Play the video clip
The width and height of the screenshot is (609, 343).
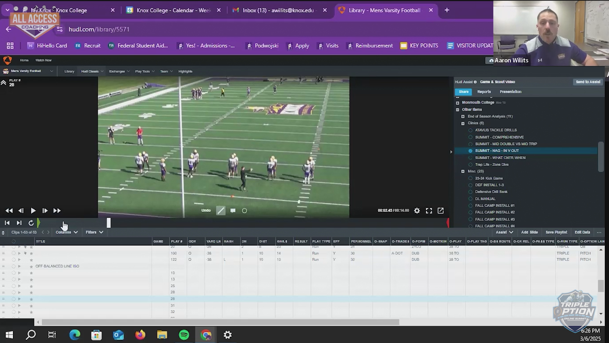click(33, 211)
